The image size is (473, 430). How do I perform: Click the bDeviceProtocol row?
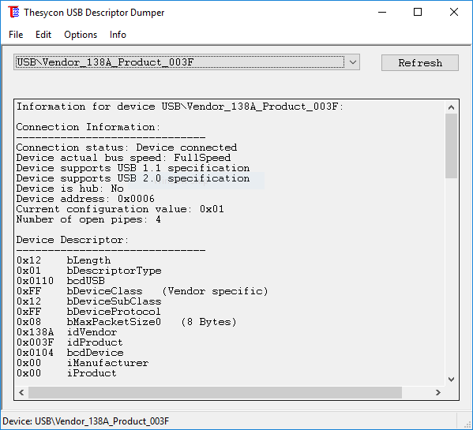pyautogui.click(x=88, y=312)
